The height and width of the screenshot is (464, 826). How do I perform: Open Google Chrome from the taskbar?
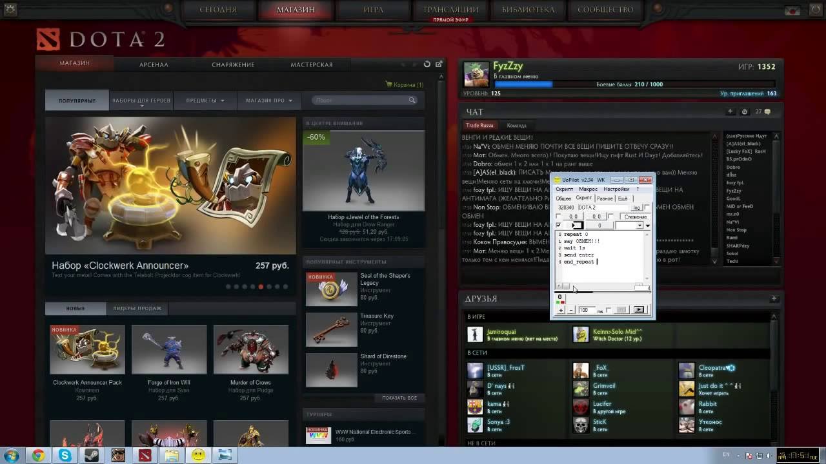click(38, 456)
